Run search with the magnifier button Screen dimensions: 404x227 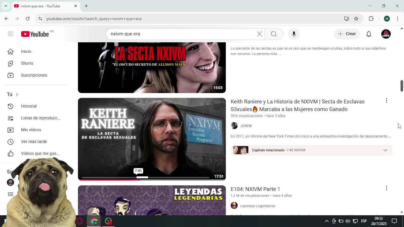[274, 34]
